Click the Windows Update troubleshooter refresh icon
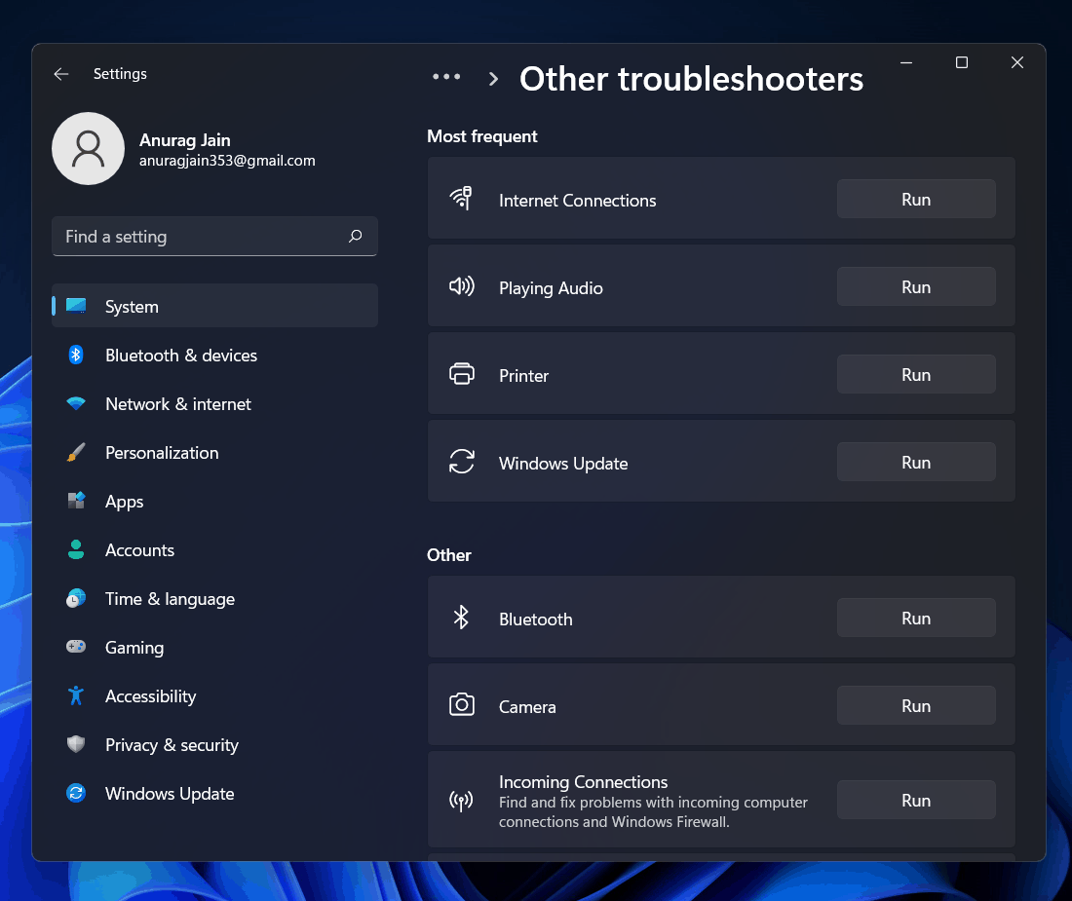 pos(462,461)
